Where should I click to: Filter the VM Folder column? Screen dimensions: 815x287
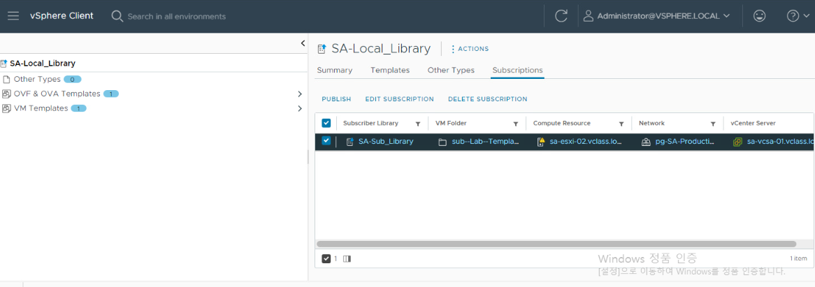pyautogui.click(x=516, y=124)
